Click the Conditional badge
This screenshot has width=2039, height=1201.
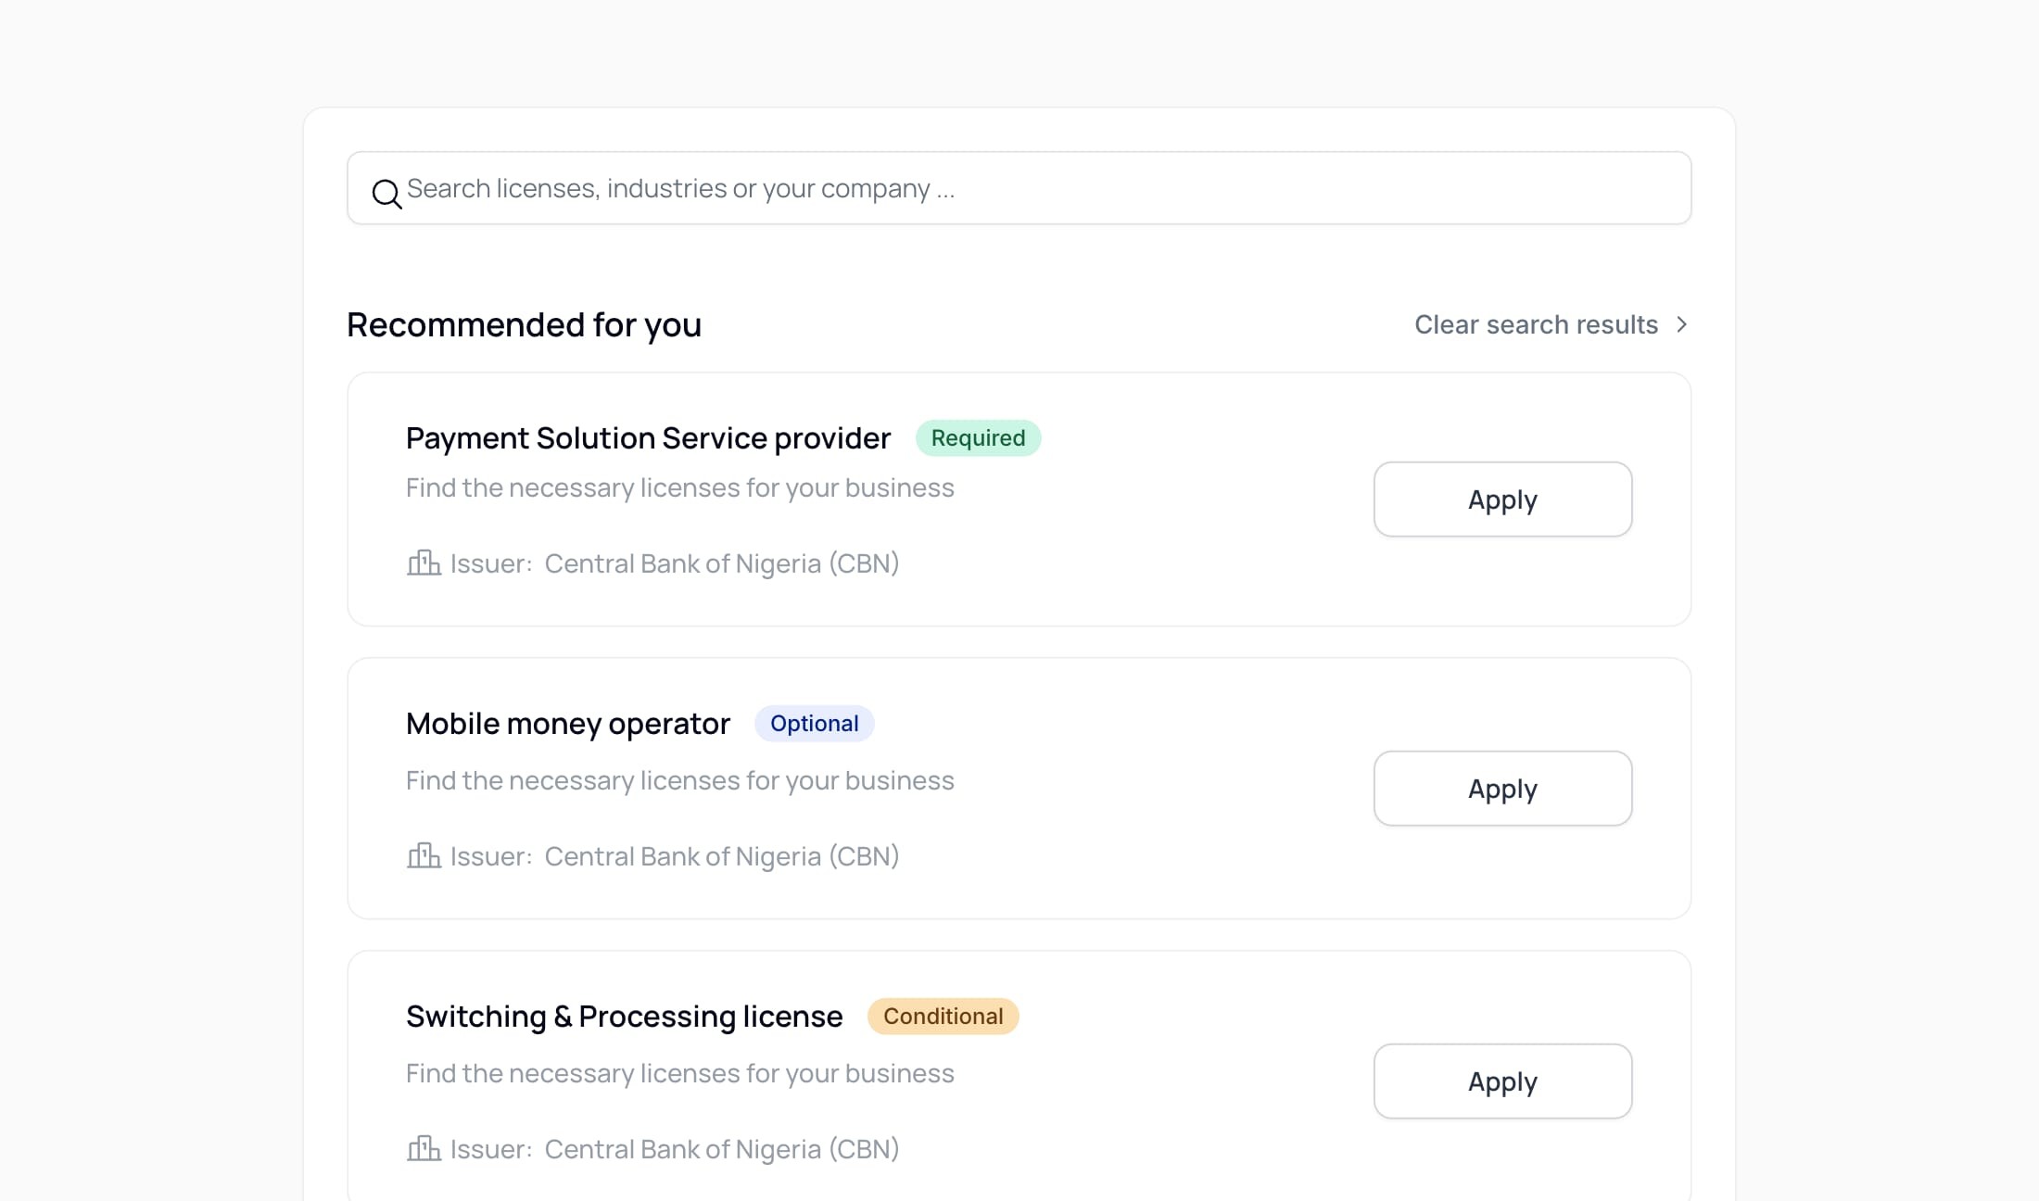click(943, 1017)
